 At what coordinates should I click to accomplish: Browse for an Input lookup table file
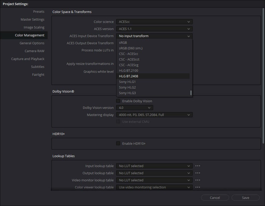(198, 166)
